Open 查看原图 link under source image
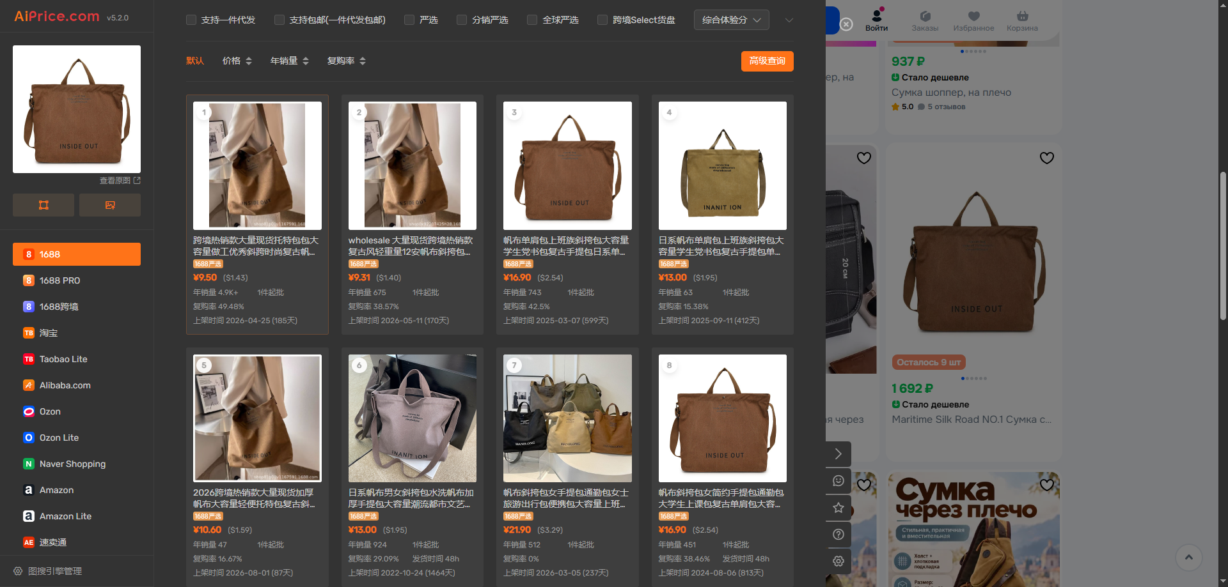This screenshot has height=587, width=1228. [120, 181]
